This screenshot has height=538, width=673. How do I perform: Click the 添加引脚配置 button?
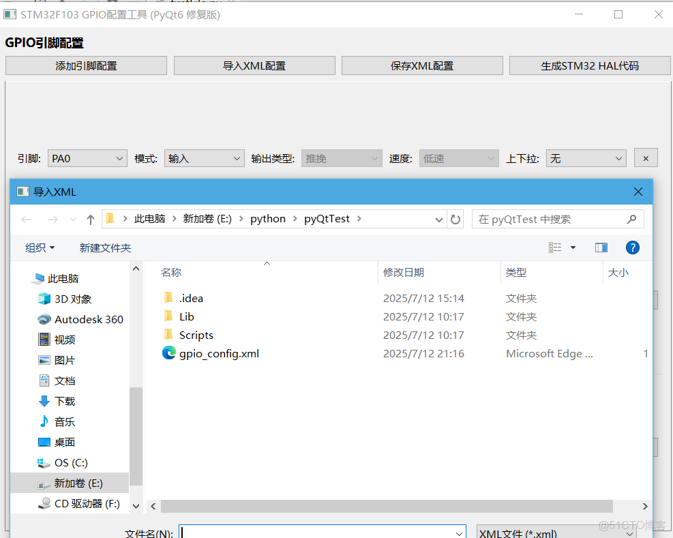click(86, 65)
